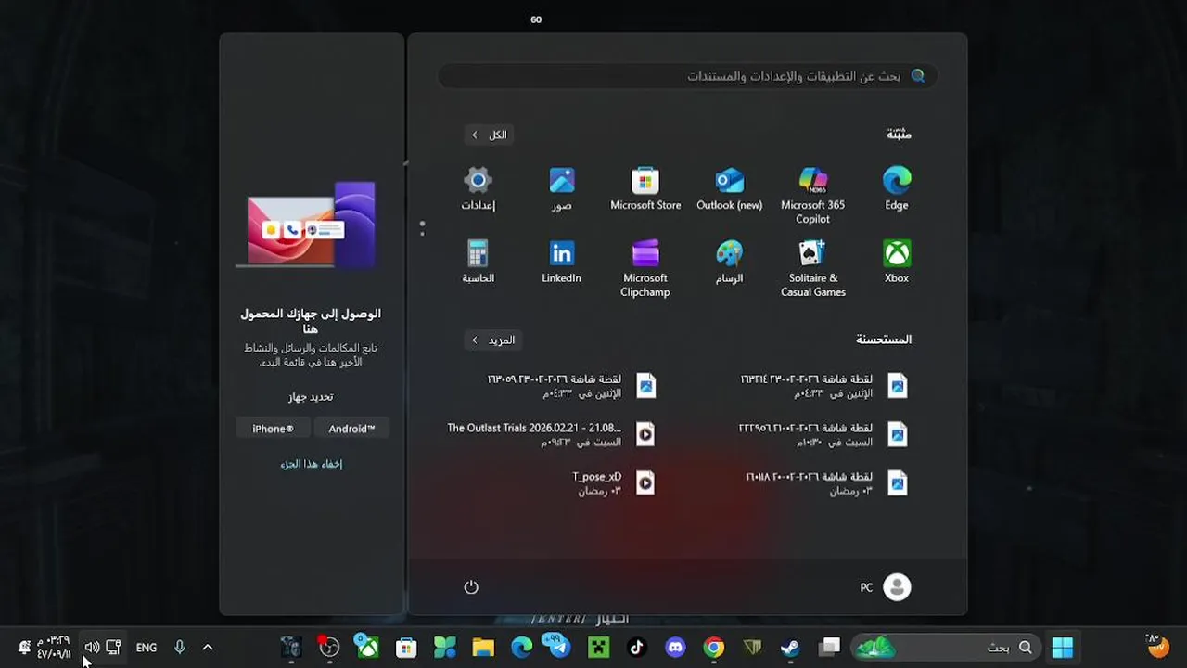Click the إخفاء هذا الجزء link
The width and height of the screenshot is (1187, 668).
312,464
